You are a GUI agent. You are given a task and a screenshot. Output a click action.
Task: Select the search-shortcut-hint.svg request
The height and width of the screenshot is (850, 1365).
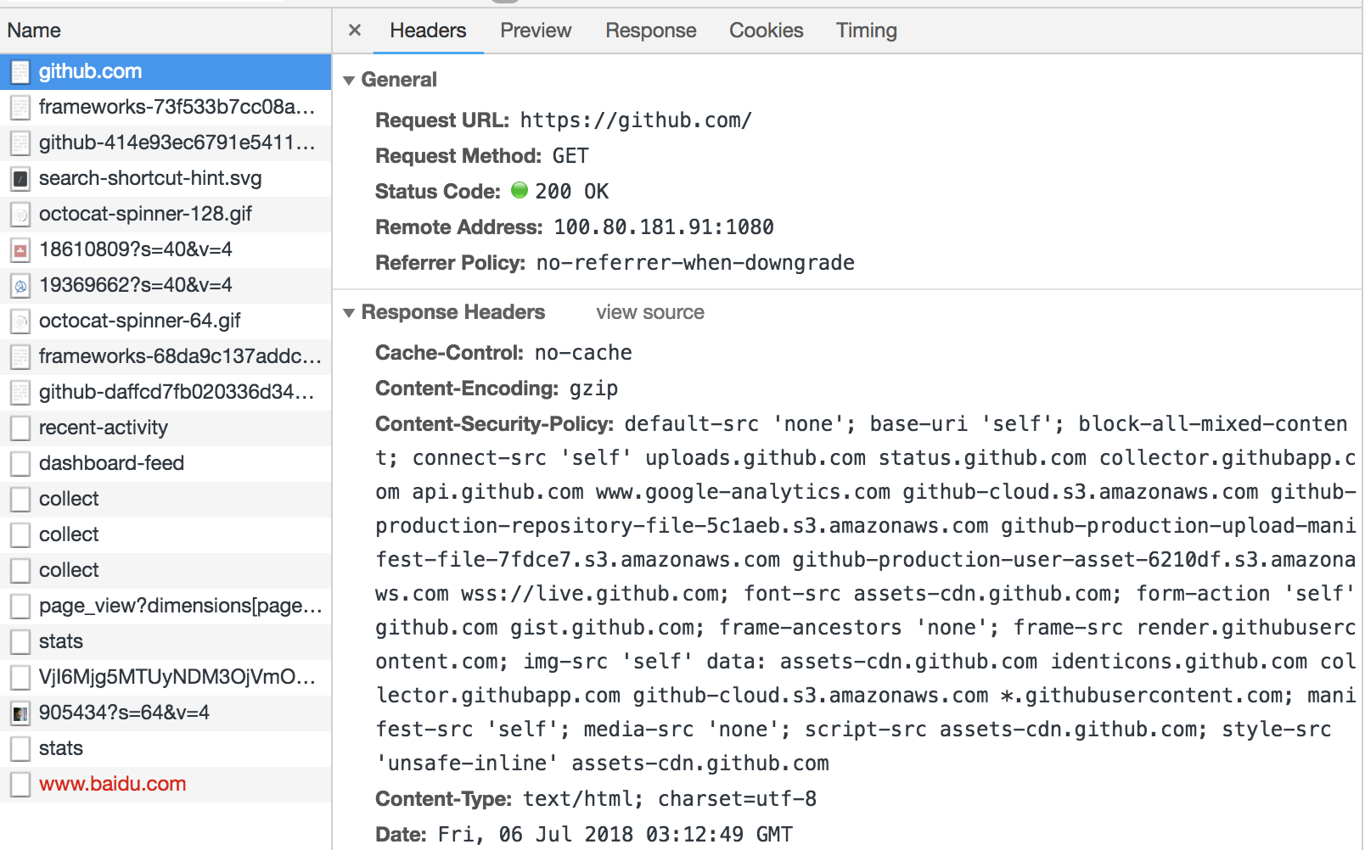click(166, 179)
